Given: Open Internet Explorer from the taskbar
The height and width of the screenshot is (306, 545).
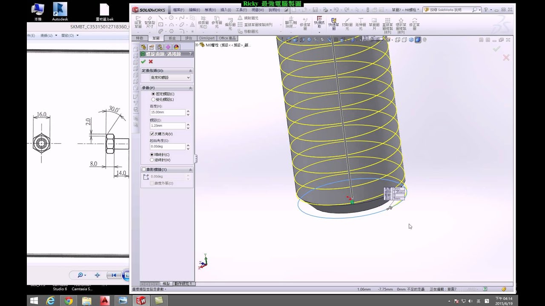Looking at the screenshot, I should [50, 300].
